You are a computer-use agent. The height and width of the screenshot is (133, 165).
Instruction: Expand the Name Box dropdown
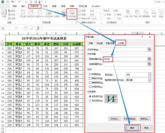[x=16, y=28]
